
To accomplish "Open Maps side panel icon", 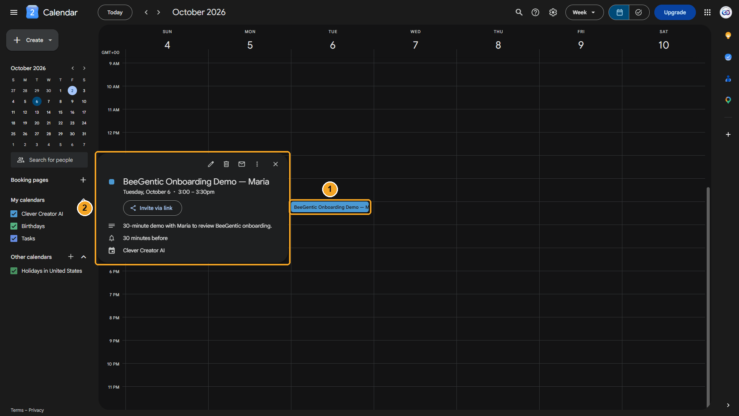I will pyautogui.click(x=728, y=100).
